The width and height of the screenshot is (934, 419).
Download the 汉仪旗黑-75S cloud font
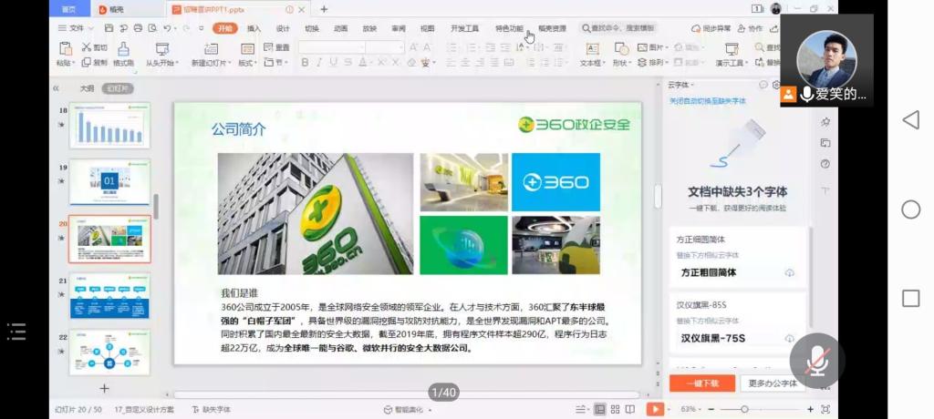pyautogui.click(x=790, y=339)
